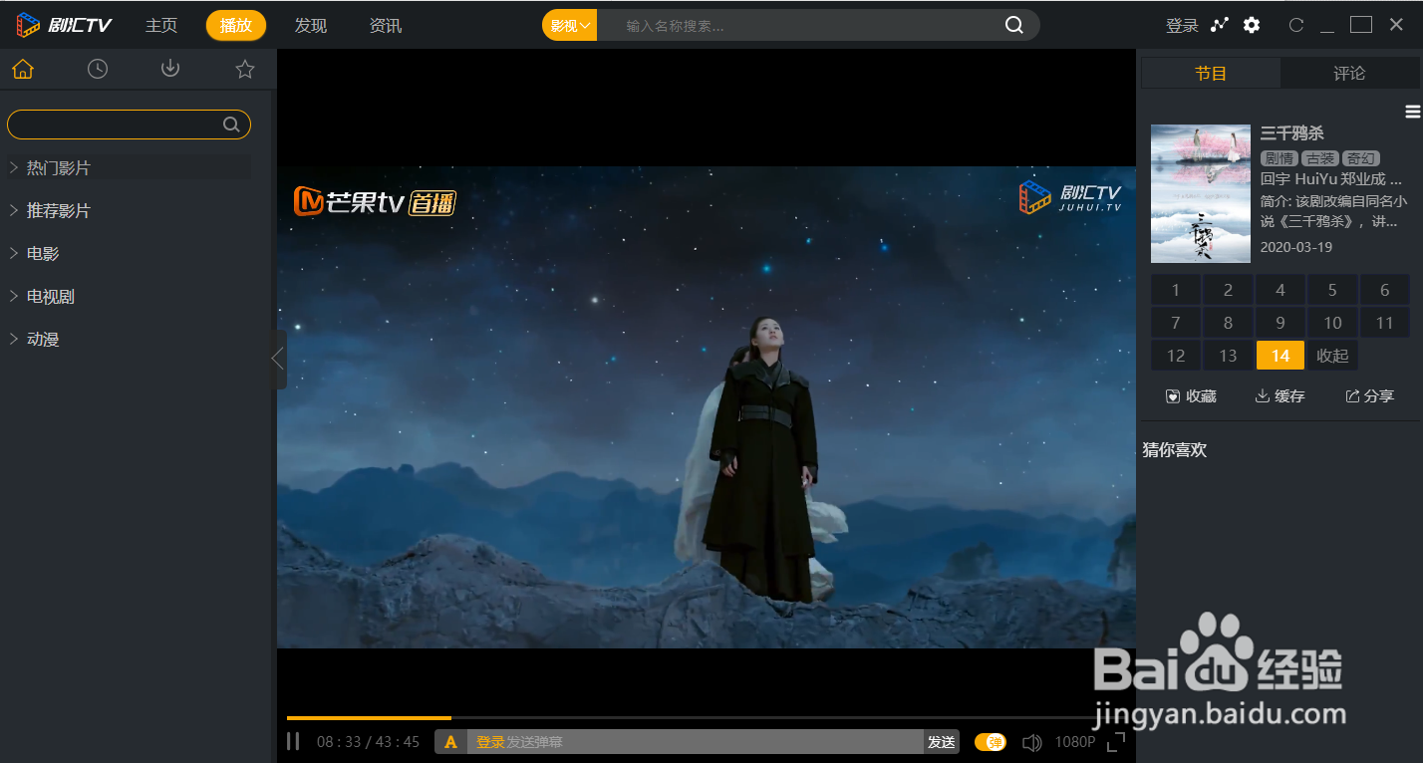This screenshot has height=763, width=1423.
Task: Open favorites star icon in sidebar
Action: click(245, 69)
